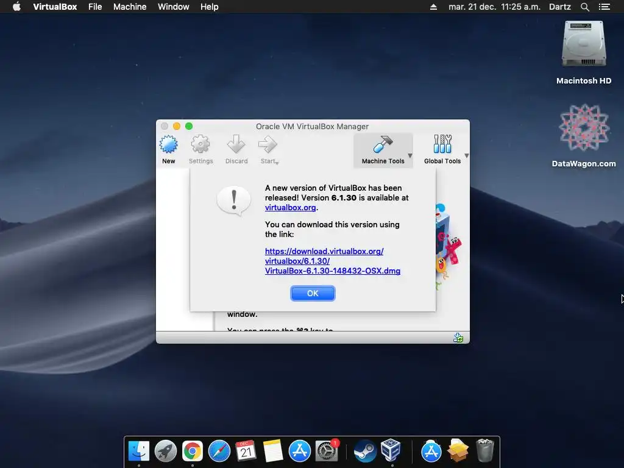Open the VirtualBox 6.1.30 OSX.dmg download link
This screenshot has height=468, width=624.
pos(333,261)
